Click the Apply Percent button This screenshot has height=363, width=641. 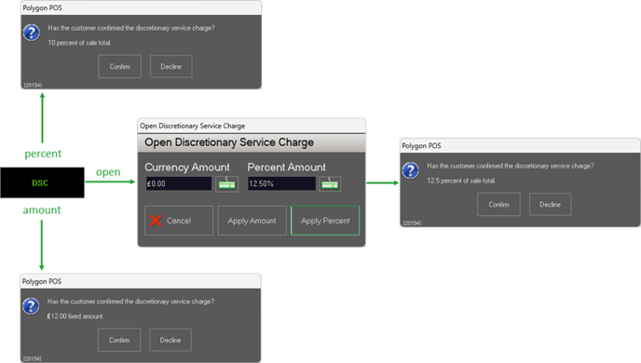tap(325, 221)
